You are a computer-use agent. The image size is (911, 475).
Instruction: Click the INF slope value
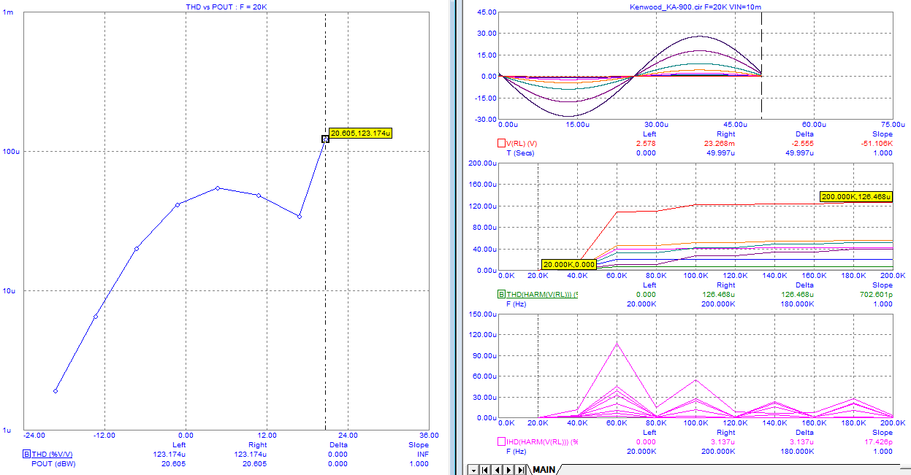422,454
